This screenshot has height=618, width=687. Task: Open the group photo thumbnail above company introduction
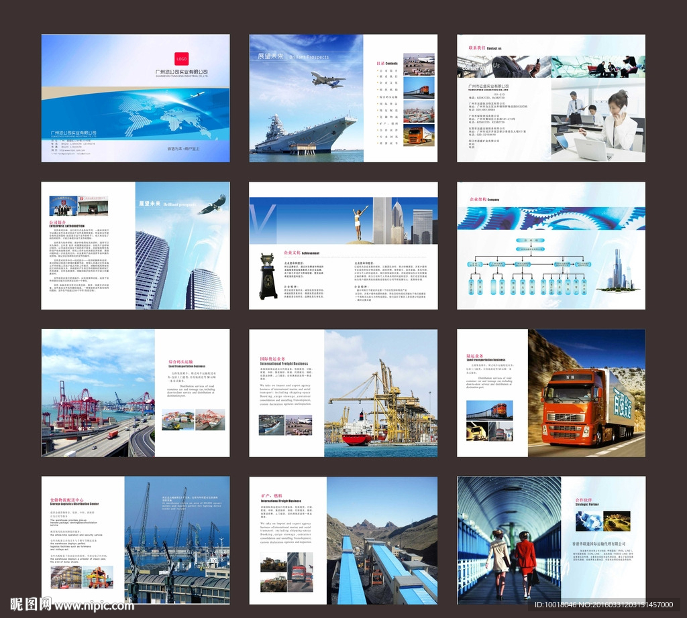pos(63,206)
